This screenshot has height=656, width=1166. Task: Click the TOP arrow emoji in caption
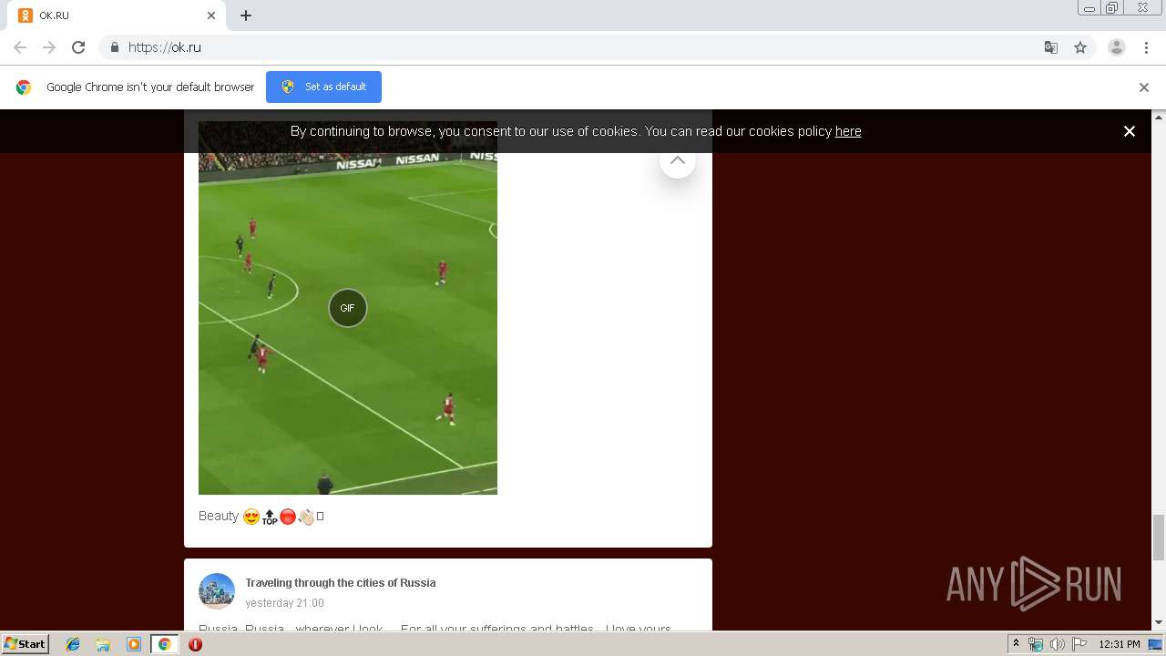coord(270,517)
